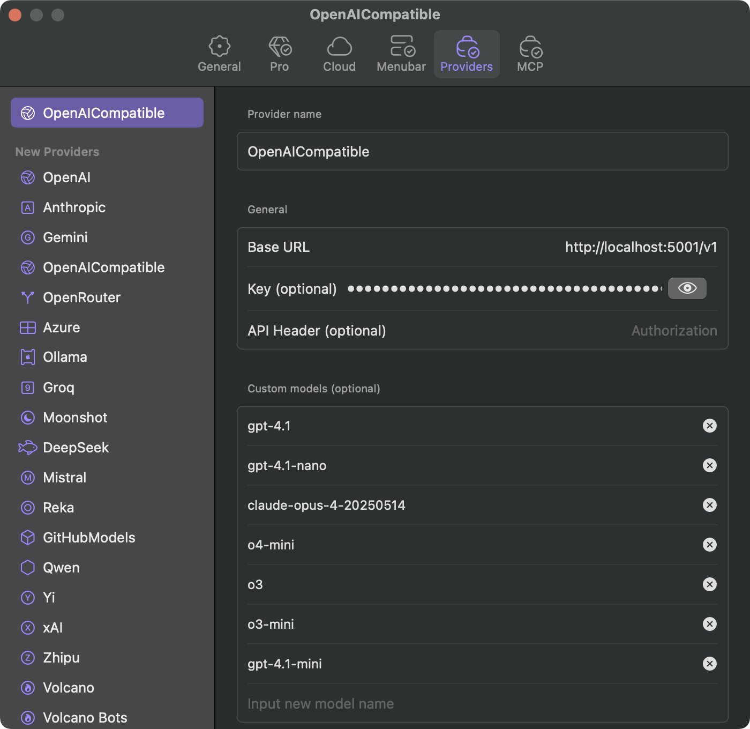Click the Zhipu provider icon
The width and height of the screenshot is (750, 729).
28,658
